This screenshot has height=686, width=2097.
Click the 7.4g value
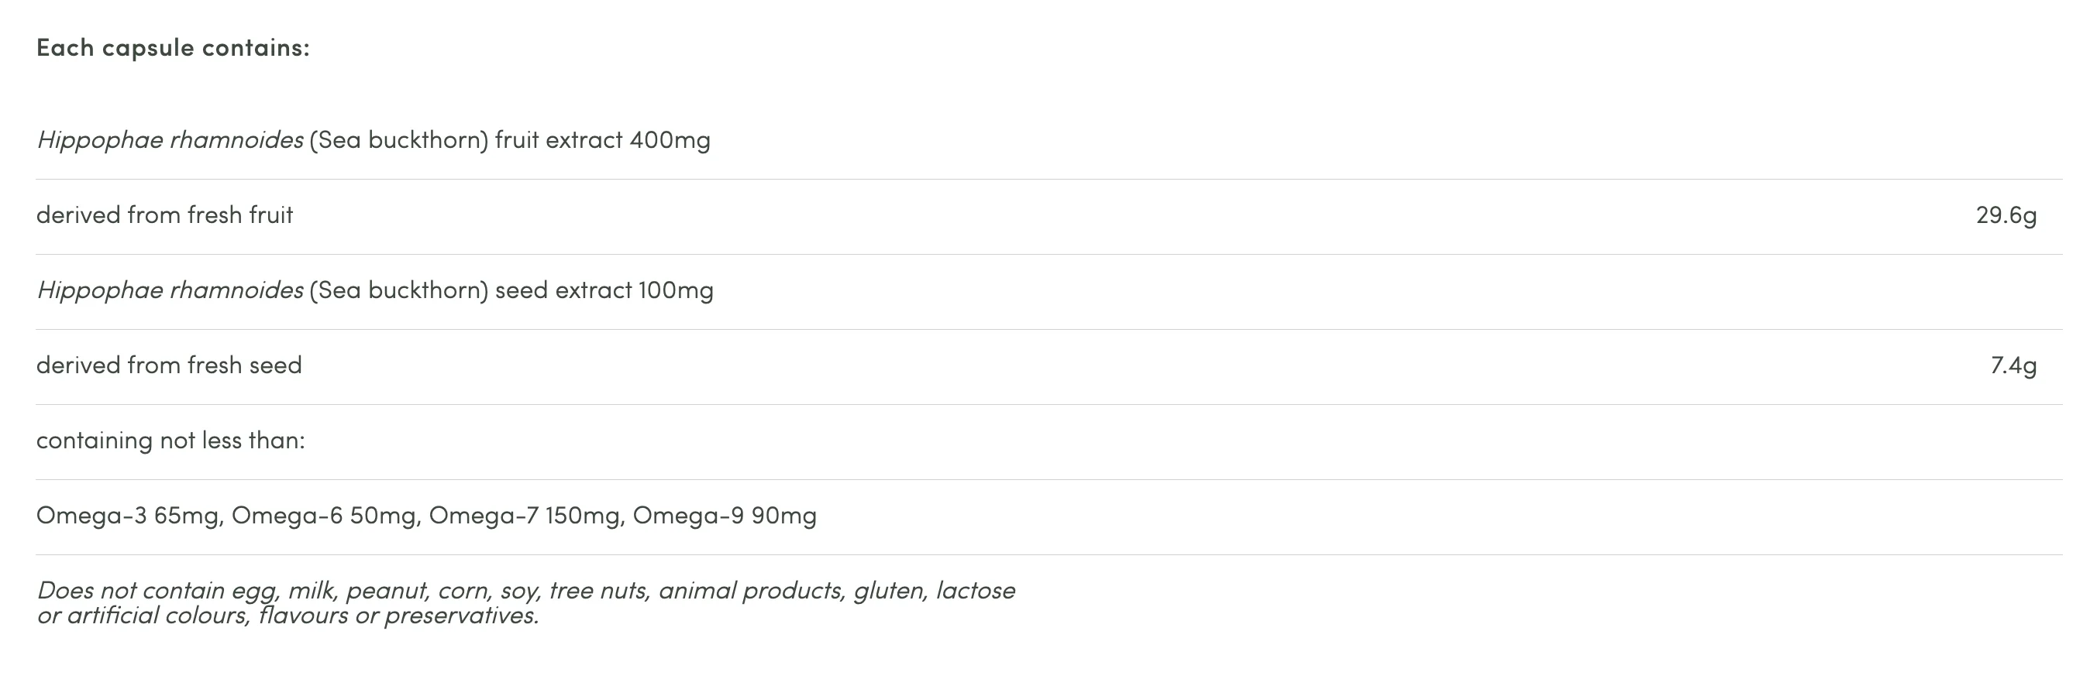point(2013,365)
